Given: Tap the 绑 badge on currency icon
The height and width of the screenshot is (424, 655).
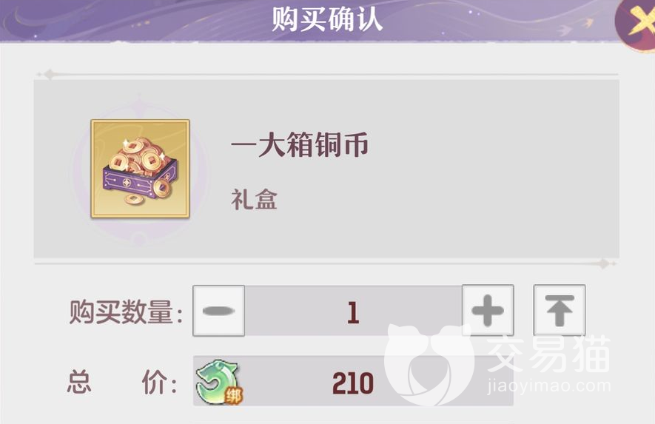Looking at the screenshot, I should [233, 396].
